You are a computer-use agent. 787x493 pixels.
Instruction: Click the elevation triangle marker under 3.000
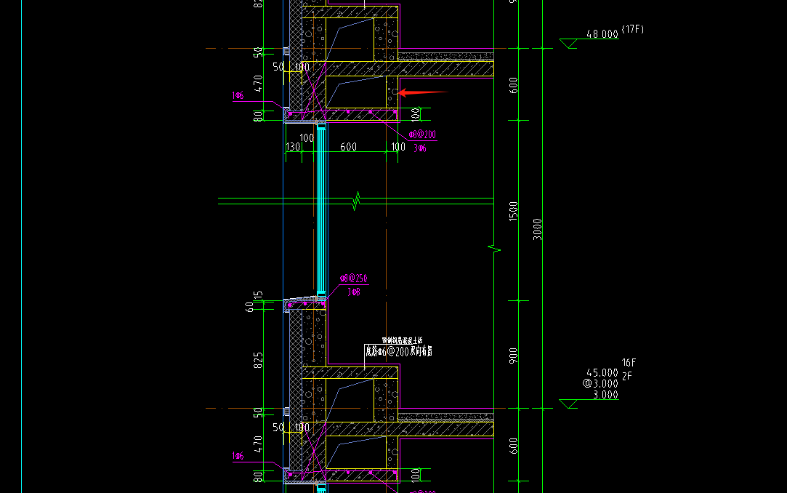pos(568,404)
